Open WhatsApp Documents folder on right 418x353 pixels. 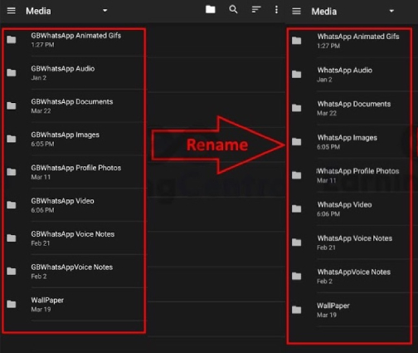(x=349, y=108)
